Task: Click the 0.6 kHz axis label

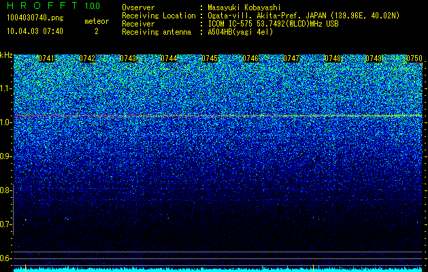Action: click(5, 258)
